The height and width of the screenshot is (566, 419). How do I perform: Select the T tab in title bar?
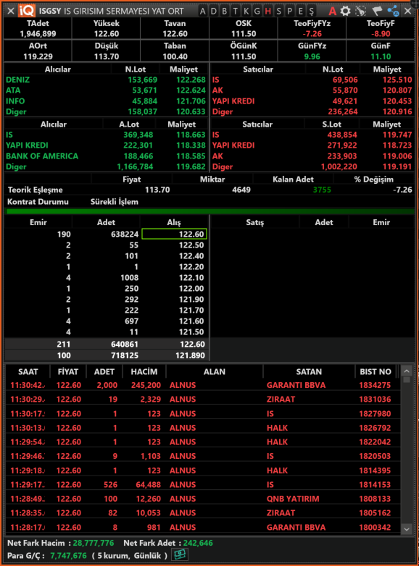tap(236, 11)
